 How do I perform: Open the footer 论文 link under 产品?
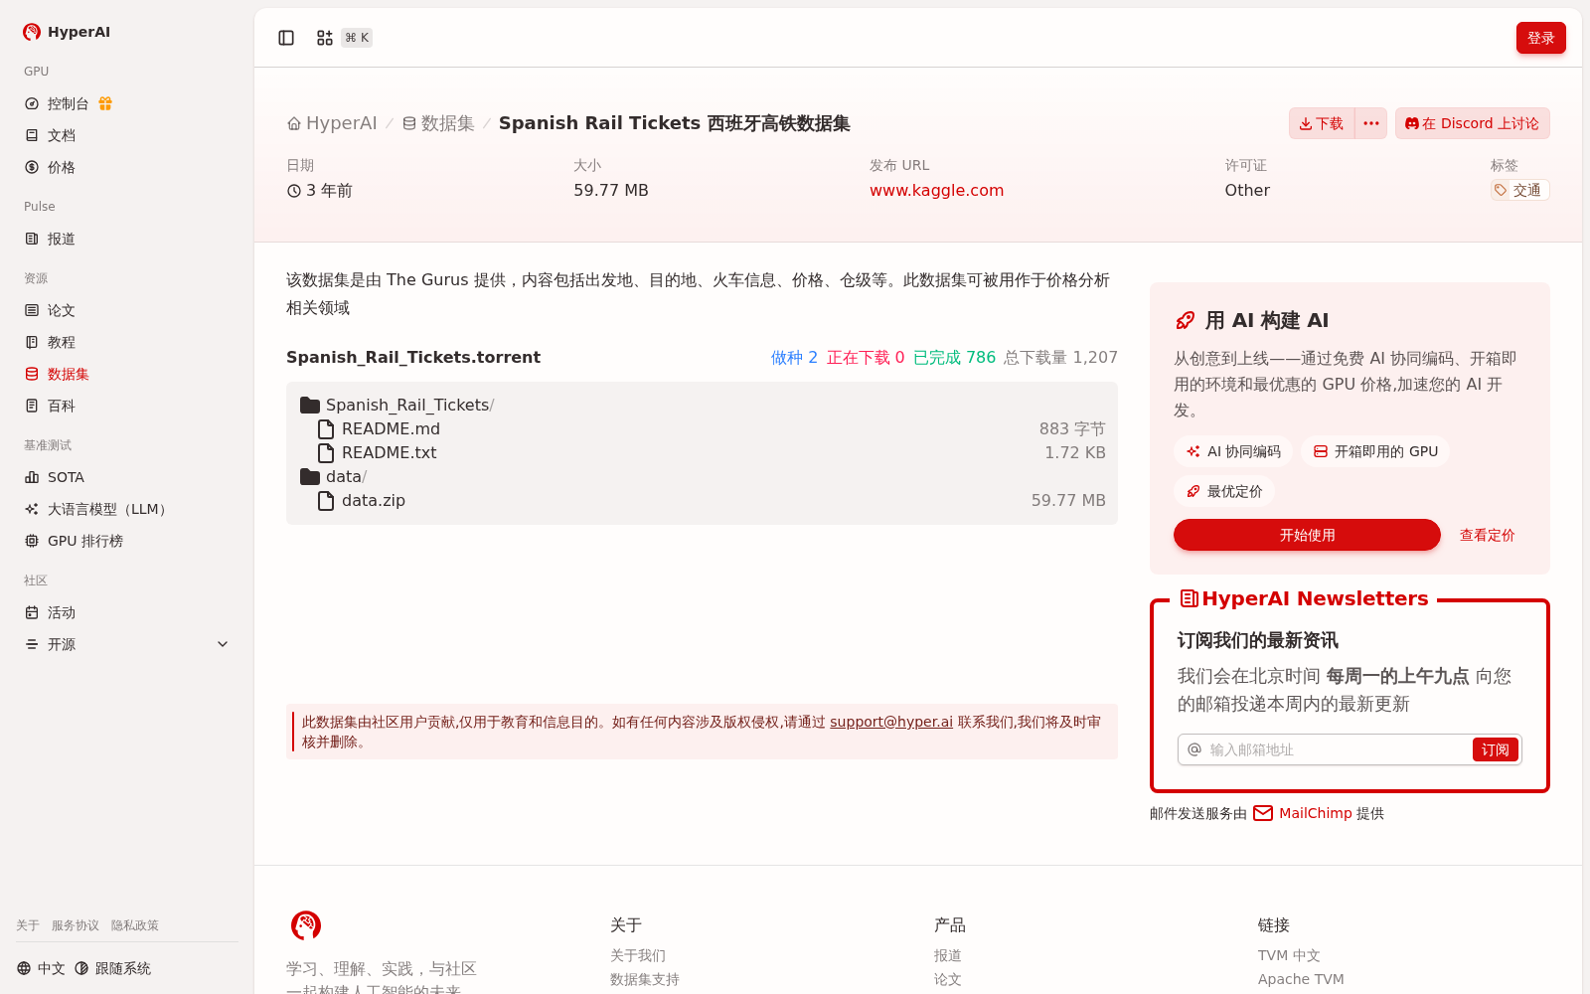pyautogui.click(x=948, y=979)
